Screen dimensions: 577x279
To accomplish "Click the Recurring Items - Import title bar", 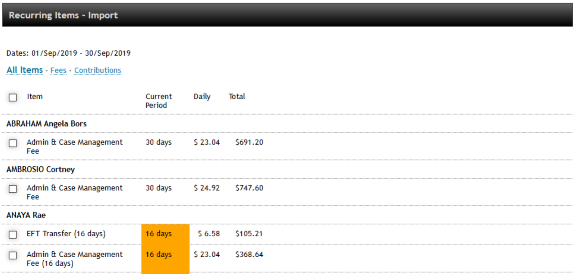I will (x=63, y=15).
